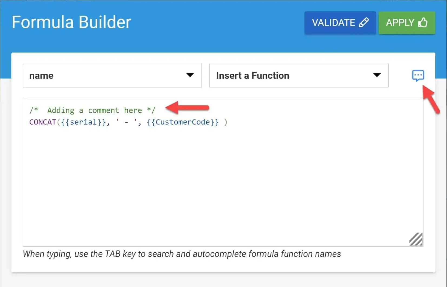The image size is (447, 287).
Task: Click the thumbs-up icon on Apply
Action: [423, 22]
